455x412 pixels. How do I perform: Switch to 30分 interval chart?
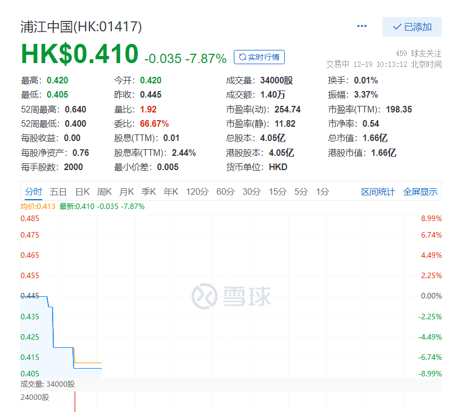(251, 191)
